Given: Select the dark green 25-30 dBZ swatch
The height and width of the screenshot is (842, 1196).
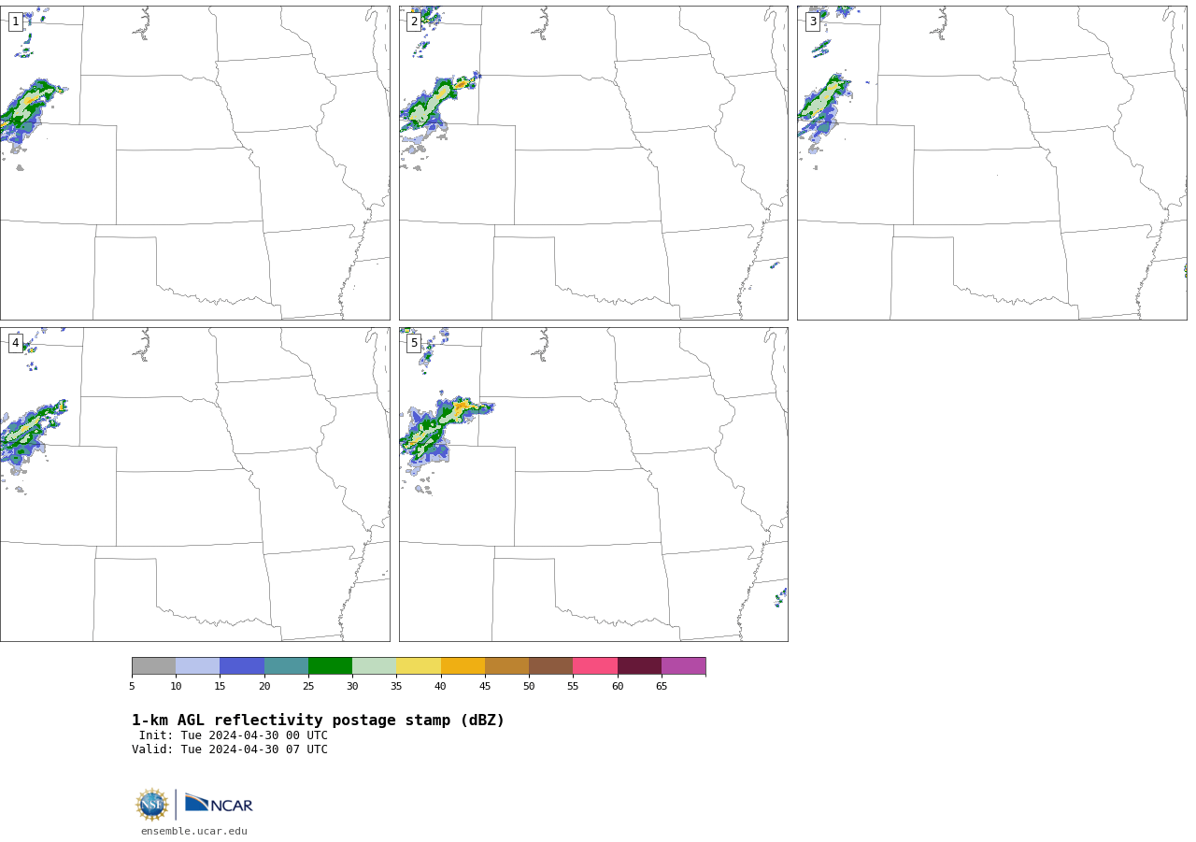Looking at the screenshot, I should tap(331, 665).
